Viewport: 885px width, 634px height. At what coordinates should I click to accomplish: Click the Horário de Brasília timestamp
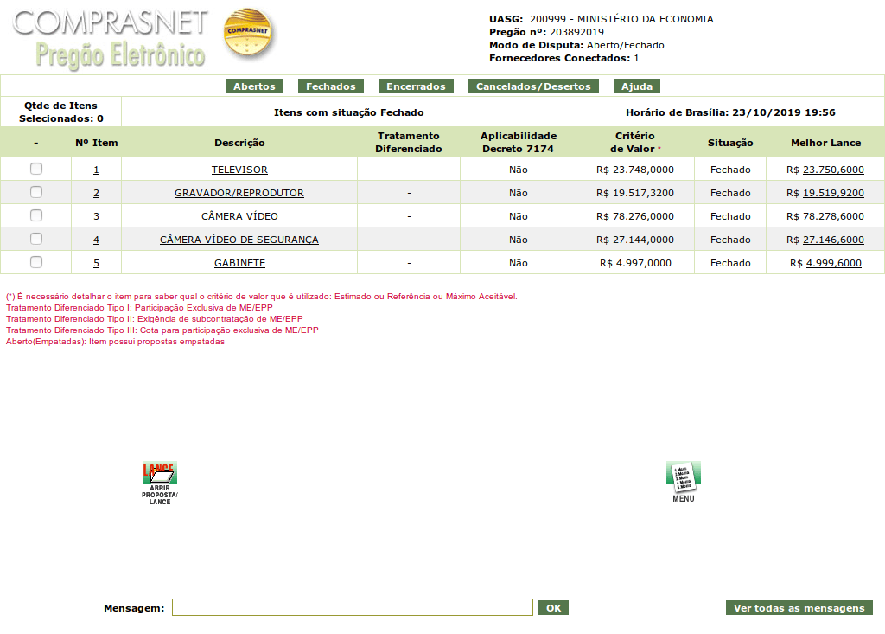(x=730, y=112)
